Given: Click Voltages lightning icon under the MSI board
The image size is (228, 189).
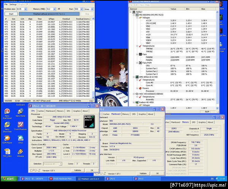Looking at the screenshot, I should [140, 18].
